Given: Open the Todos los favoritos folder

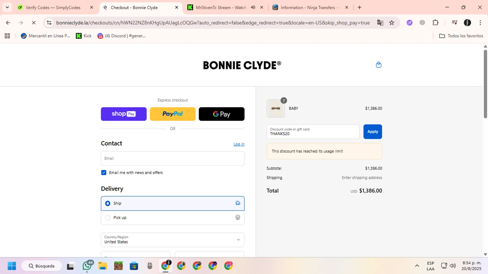Looking at the screenshot, I should coord(461,36).
